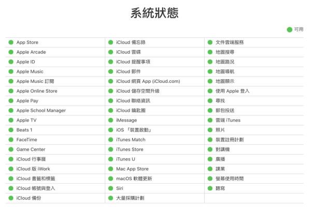311x207 pixels.
Task: Select the iCloud 聯絡資訊 row text
Action: (133, 100)
